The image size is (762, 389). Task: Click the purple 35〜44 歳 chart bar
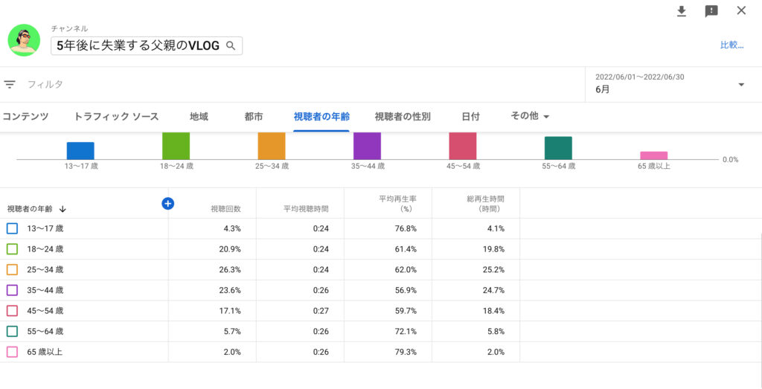(367, 146)
